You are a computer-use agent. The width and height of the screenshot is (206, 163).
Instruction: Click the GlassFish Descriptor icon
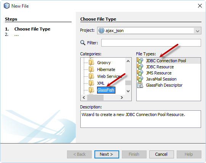point(140,85)
